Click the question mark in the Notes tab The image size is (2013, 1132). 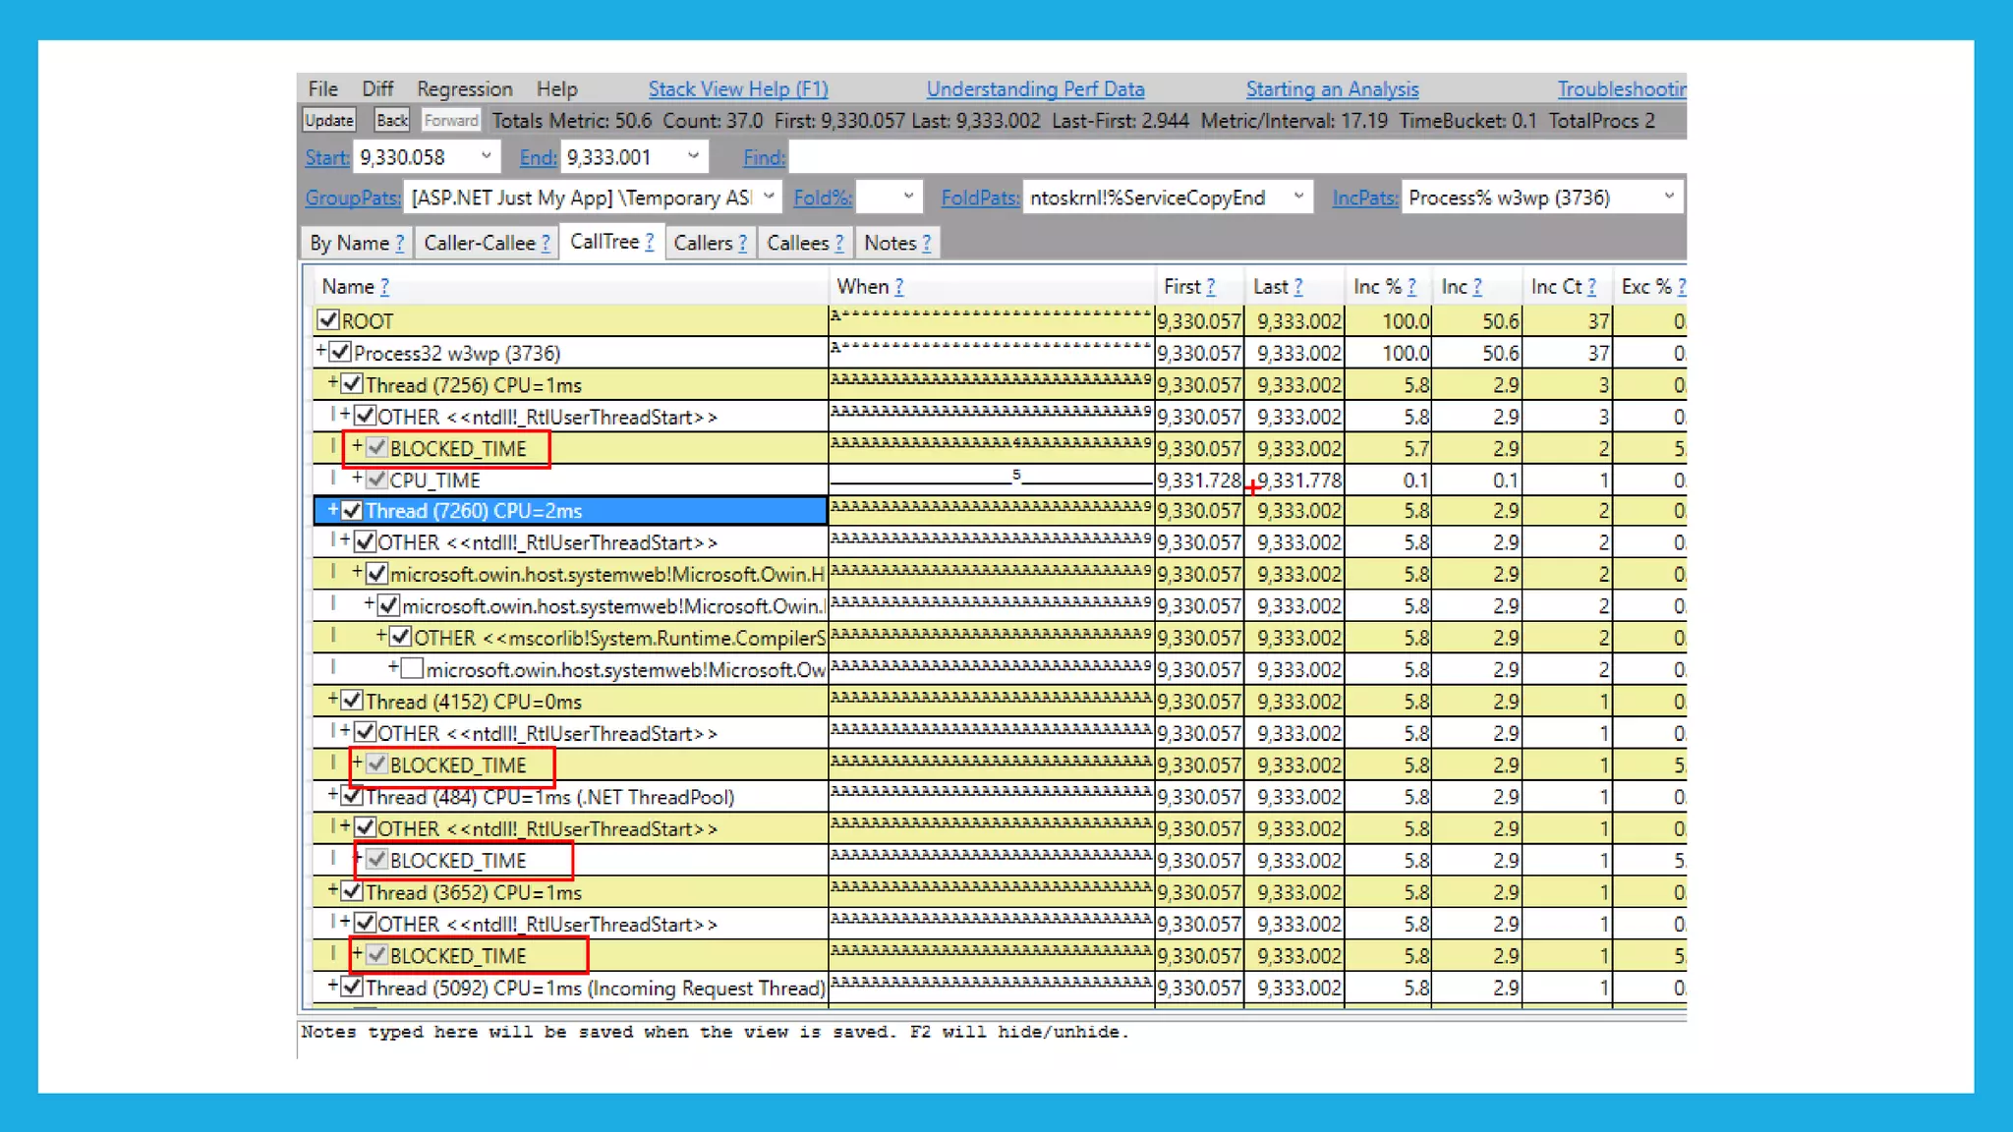(926, 243)
